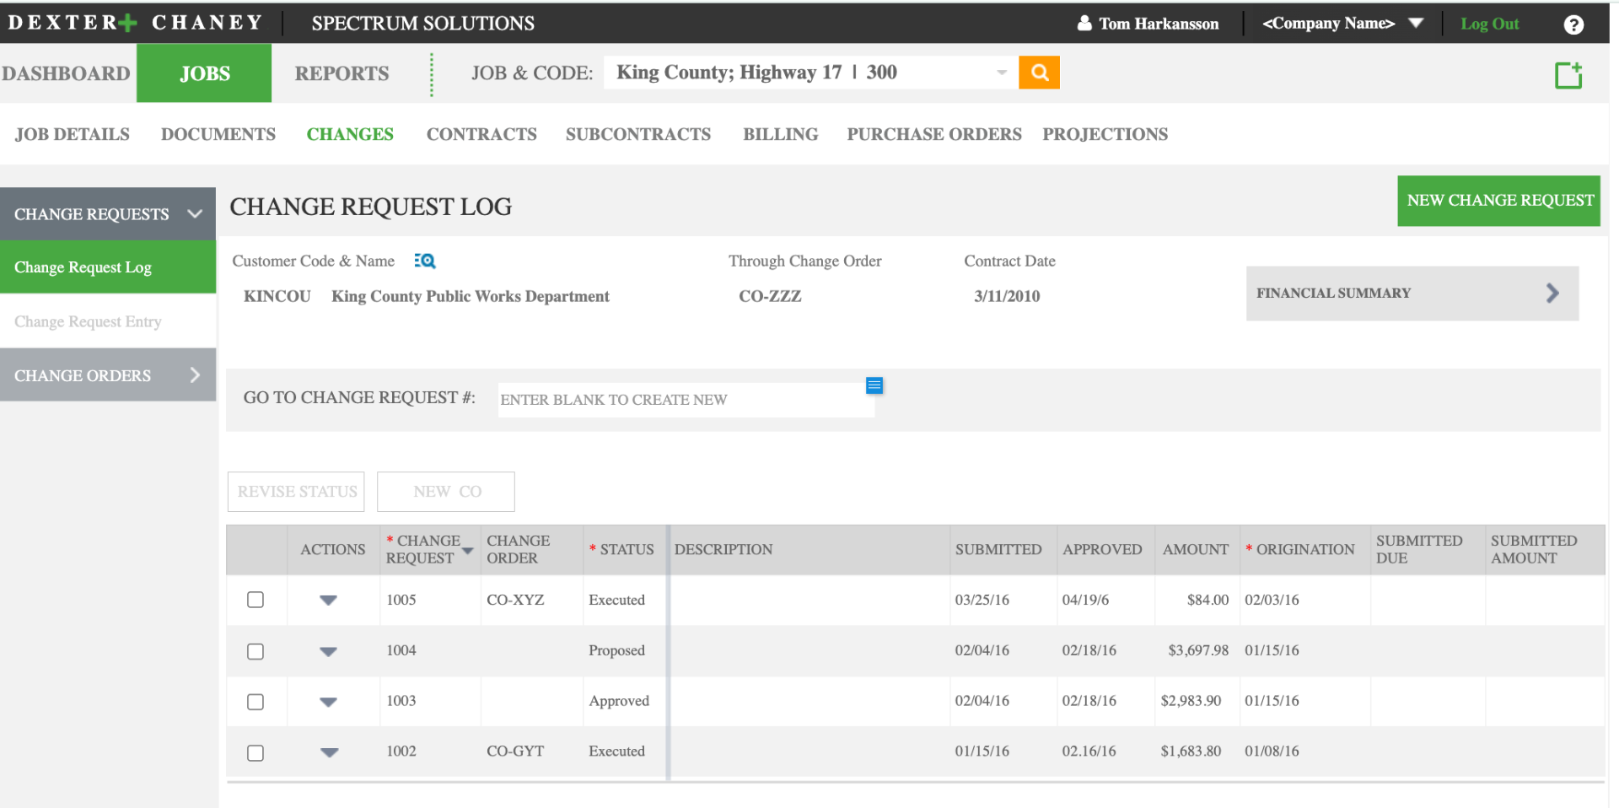The image size is (1619, 808).
Task: Select checkbox for change request 1005
Action: point(255,600)
